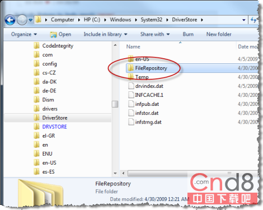Click the navigation pane vertical scrollbar thumb
The image size is (263, 210).
115,104
